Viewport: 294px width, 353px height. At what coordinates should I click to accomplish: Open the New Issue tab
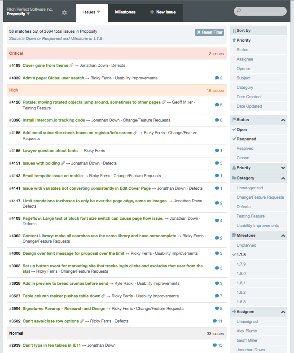coord(162,12)
